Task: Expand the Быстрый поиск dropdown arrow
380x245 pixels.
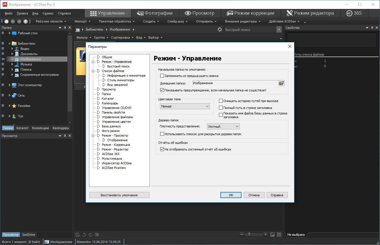Action: [x=279, y=29]
